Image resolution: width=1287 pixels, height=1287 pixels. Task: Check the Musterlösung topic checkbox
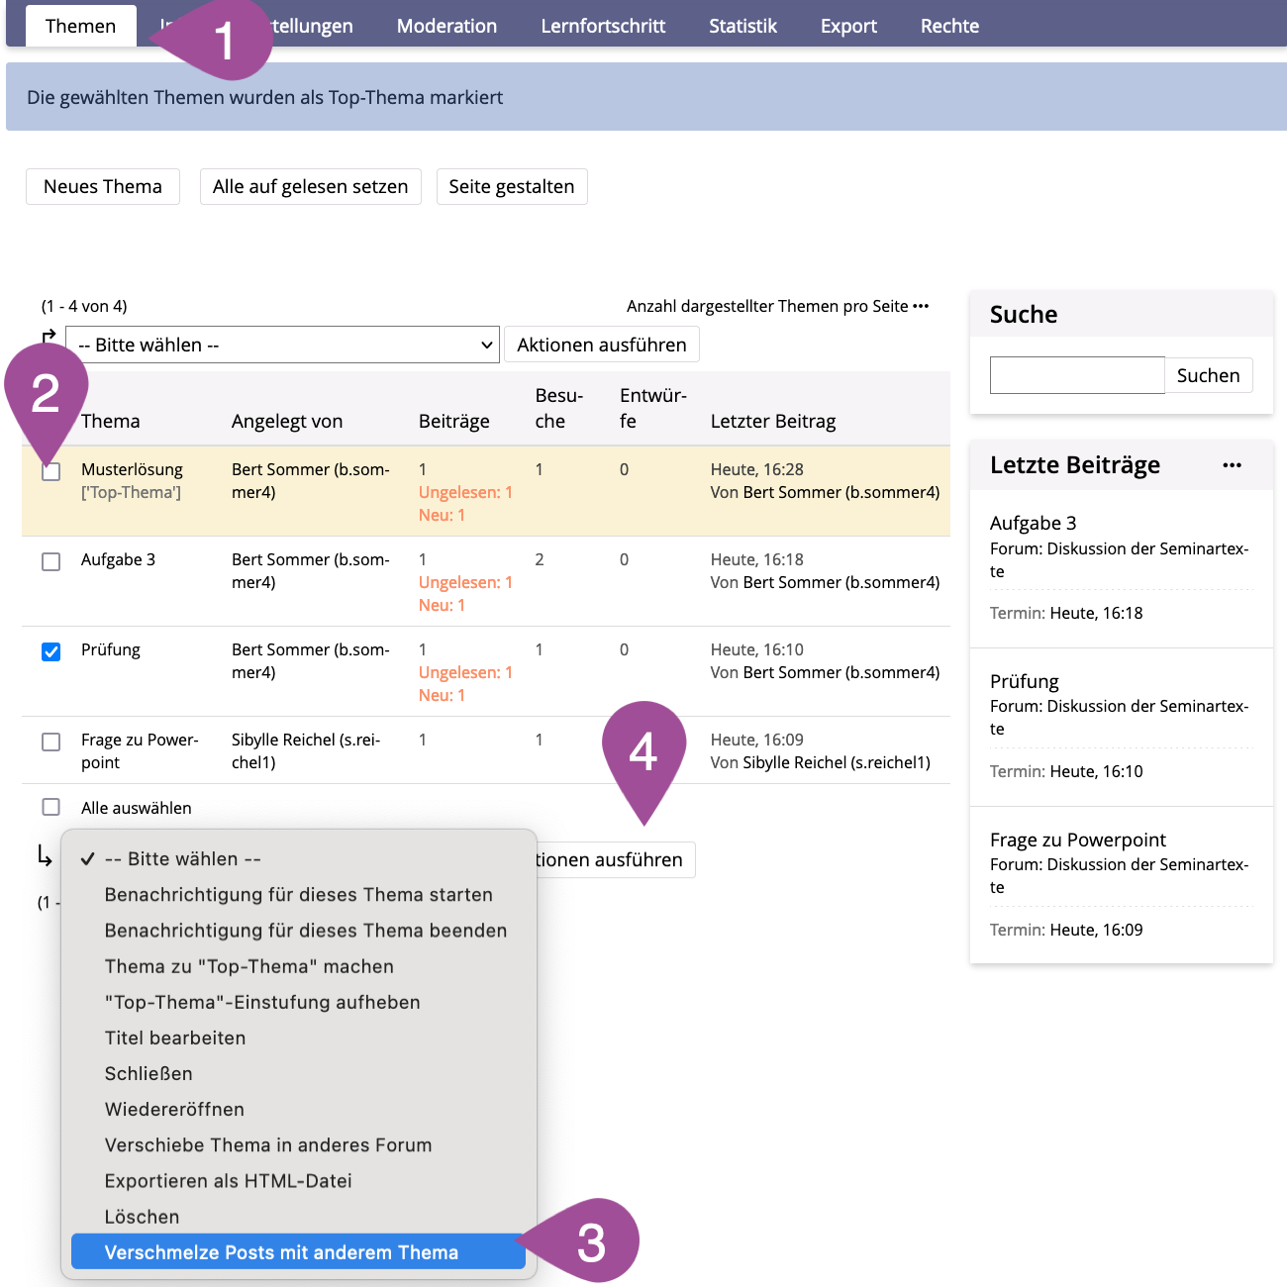pyautogui.click(x=51, y=472)
